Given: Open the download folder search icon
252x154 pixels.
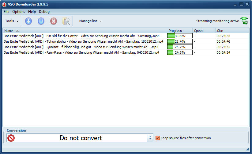Looking at the screenshot, I should pyautogui.click(x=66, y=21).
